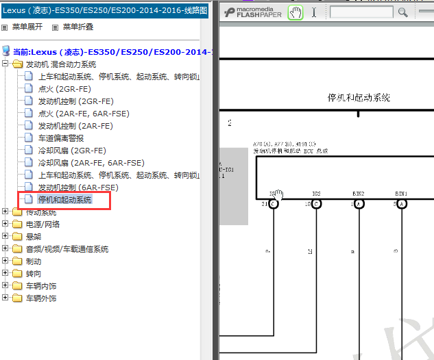Image resolution: width=434 pixels, height=360 pixels.
Task: Select the 发动机 混合动力系统 folder label
Action: pos(61,64)
